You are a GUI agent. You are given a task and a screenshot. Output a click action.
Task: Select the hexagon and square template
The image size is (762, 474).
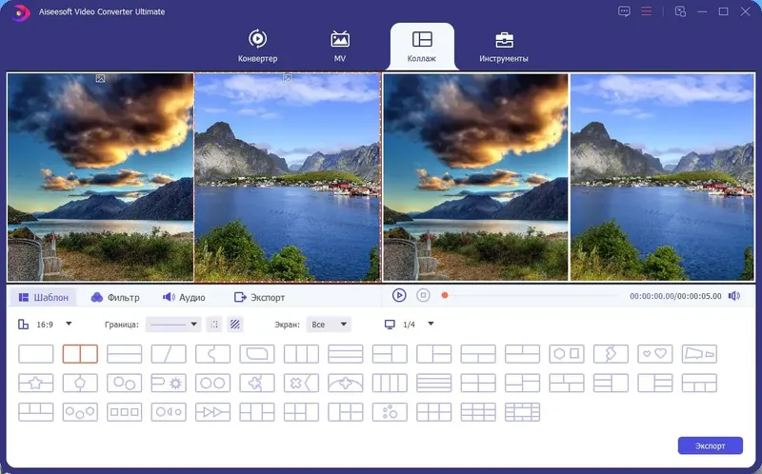coord(567,354)
